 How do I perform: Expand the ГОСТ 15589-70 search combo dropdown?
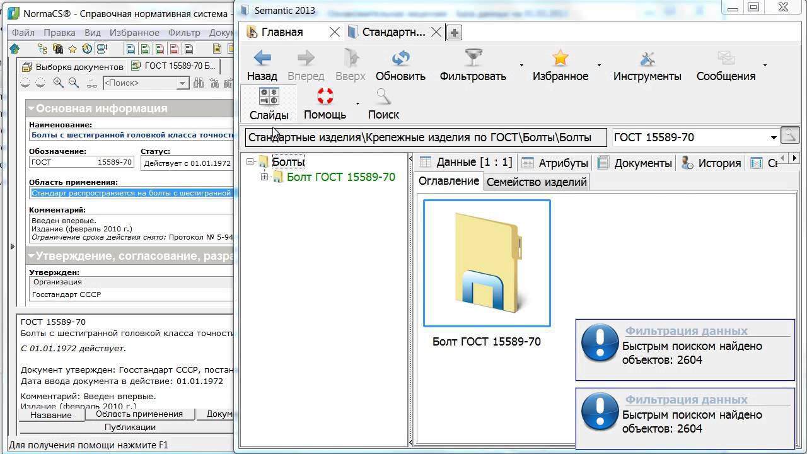coord(774,137)
